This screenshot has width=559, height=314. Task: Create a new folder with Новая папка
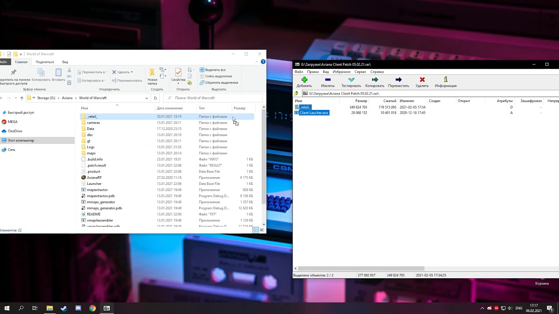click(x=152, y=77)
